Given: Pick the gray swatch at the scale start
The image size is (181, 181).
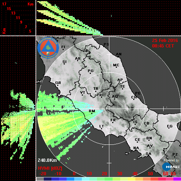Looking at the screenshot, I should click(x=40, y=179).
